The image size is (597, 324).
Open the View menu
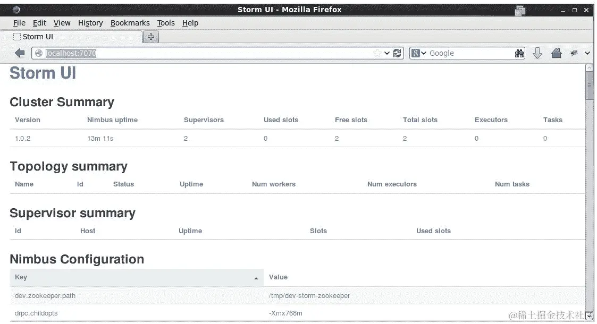point(62,23)
